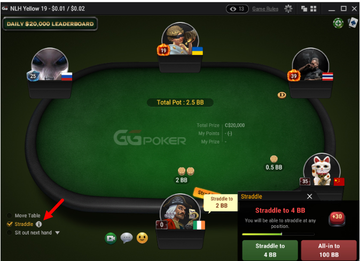Open the card deck icon
Screen dimensions: 360x261
(x=353, y=23)
